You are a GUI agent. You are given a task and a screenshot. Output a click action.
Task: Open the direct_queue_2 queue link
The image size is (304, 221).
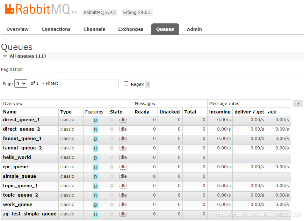click(x=21, y=129)
